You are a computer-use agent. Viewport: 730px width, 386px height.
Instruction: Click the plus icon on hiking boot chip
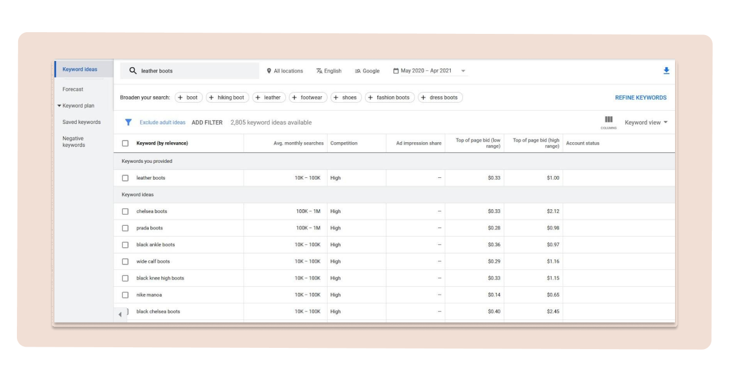[212, 97]
